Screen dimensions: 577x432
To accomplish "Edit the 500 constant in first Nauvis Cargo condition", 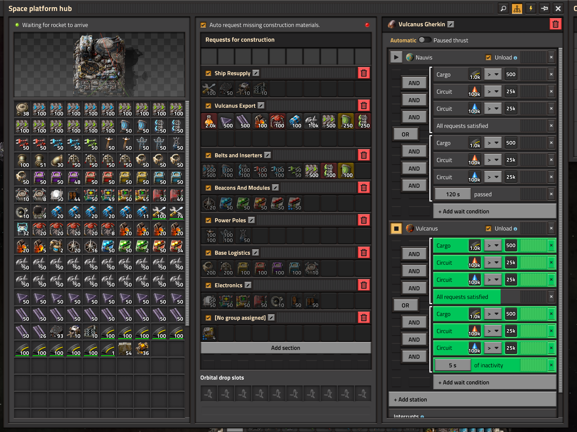I will click(x=511, y=74).
